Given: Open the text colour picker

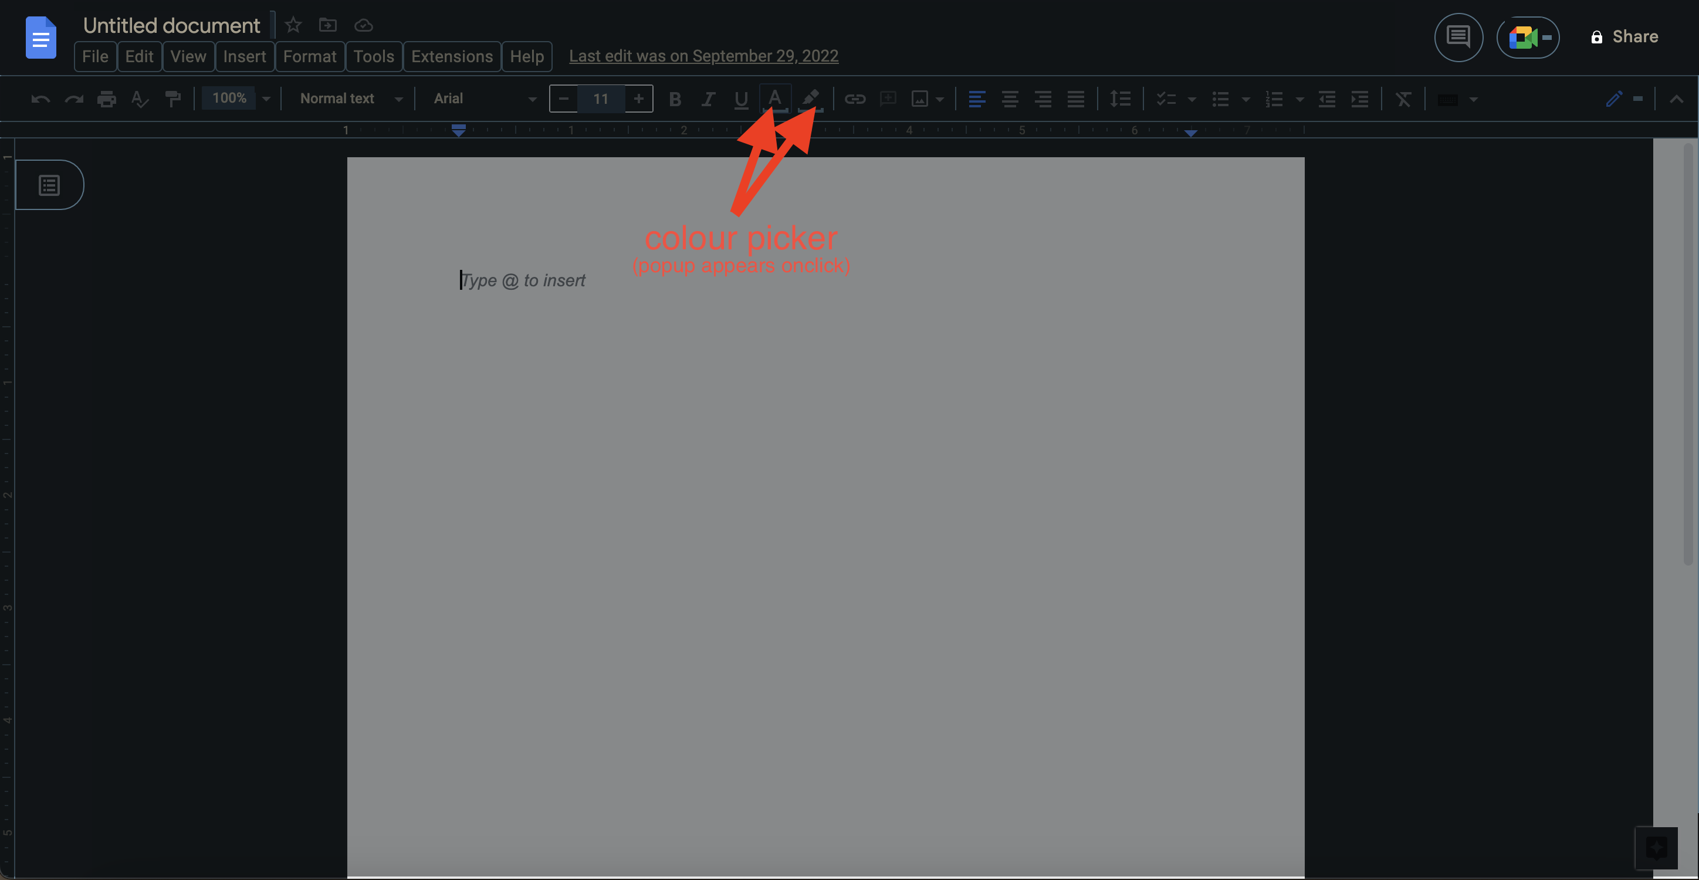Looking at the screenshot, I should pyautogui.click(x=775, y=99).
